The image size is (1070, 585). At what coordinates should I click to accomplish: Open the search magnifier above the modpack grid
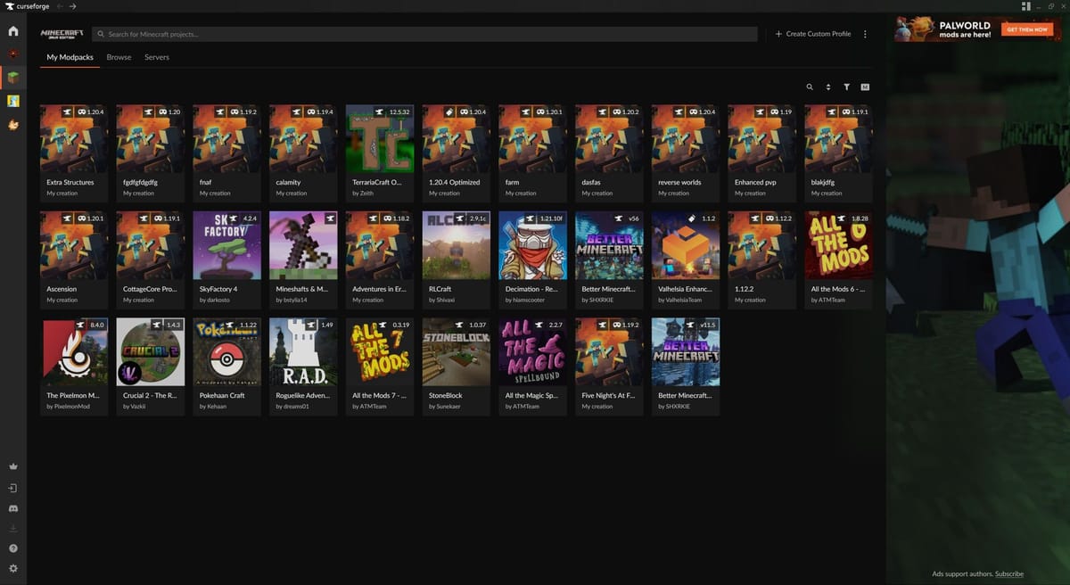[x=810, y=87]
